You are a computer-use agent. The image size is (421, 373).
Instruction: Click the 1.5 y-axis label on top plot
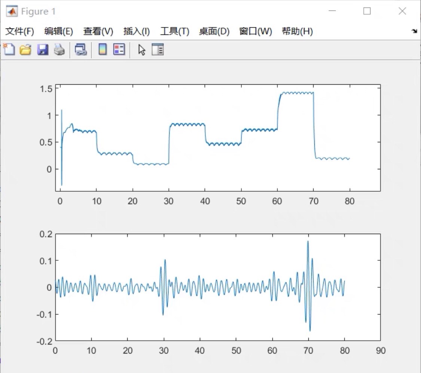pyautogui.click(x=46, y=89)
